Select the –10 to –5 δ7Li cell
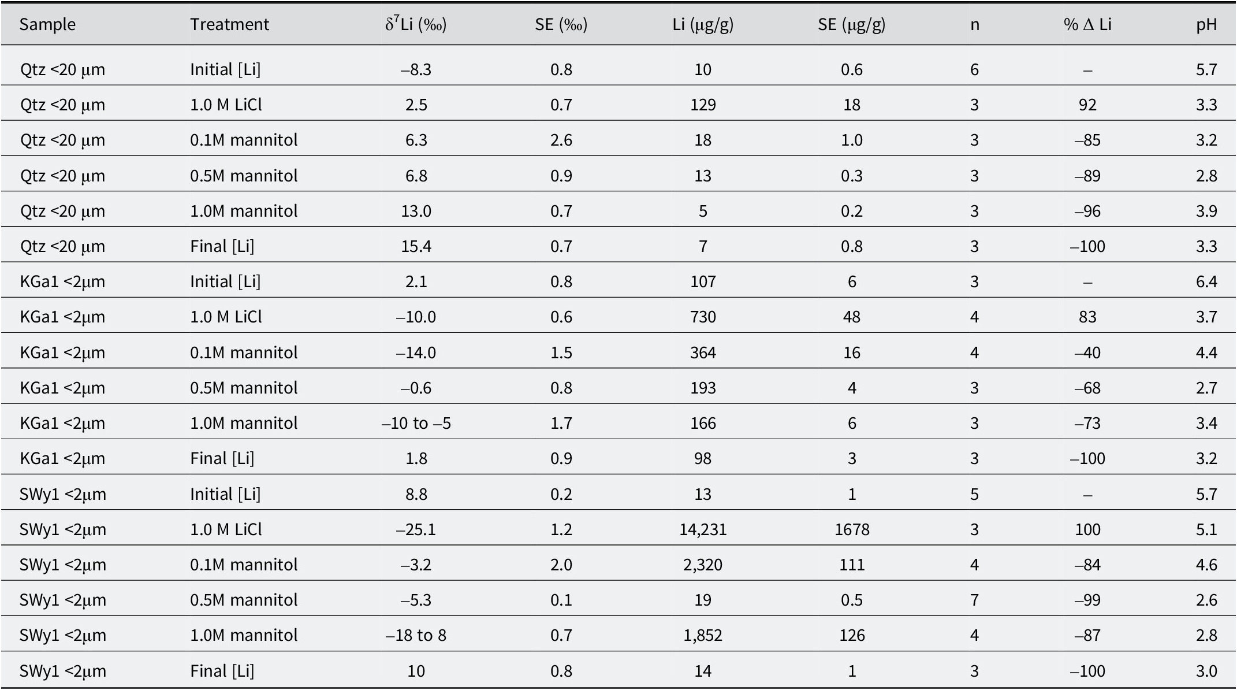The image size is (1237, 690). [x=416, y=424]
